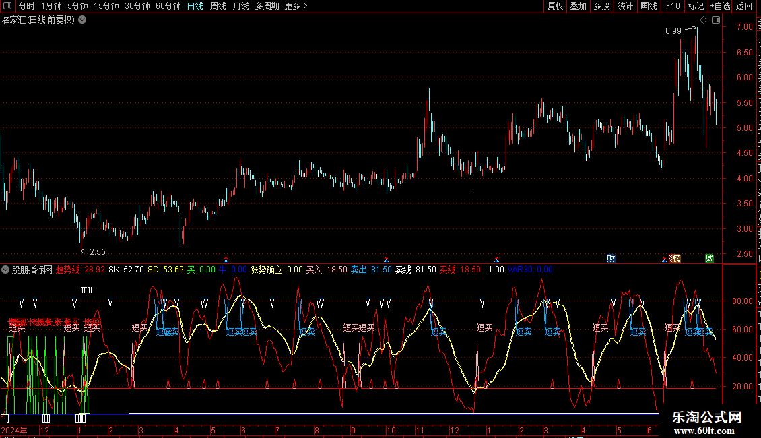The image size is (761, 438).
Task: Click 返回 to go back
Action: point(744,6)
